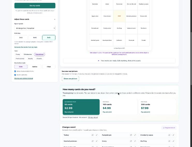Open the Age or grade dropdown

point(35,28)
